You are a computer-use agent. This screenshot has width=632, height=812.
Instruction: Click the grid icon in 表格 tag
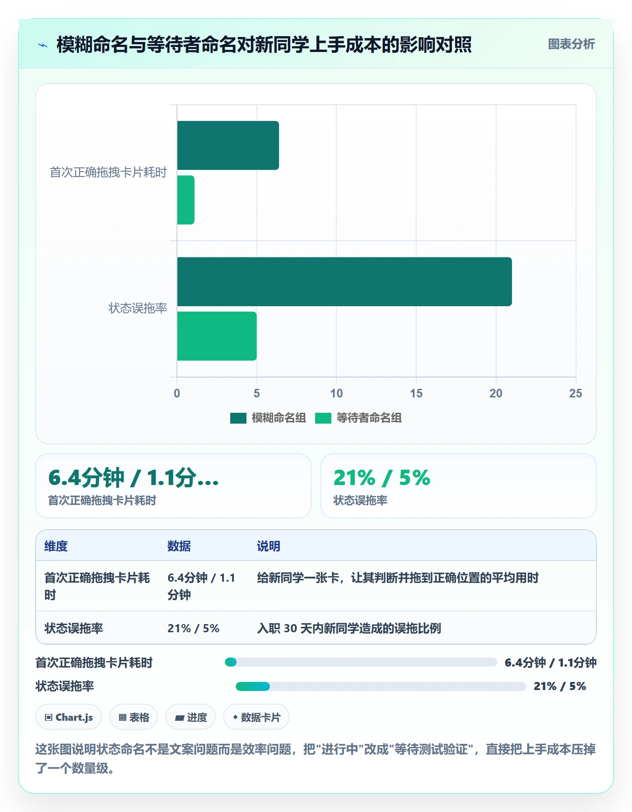pos(122,718)
